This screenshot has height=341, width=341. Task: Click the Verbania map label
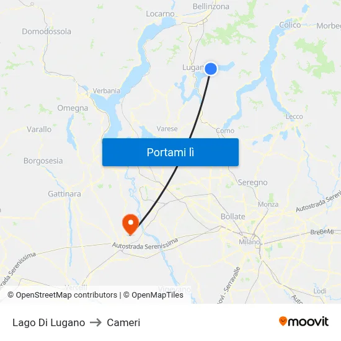point(107,91)
